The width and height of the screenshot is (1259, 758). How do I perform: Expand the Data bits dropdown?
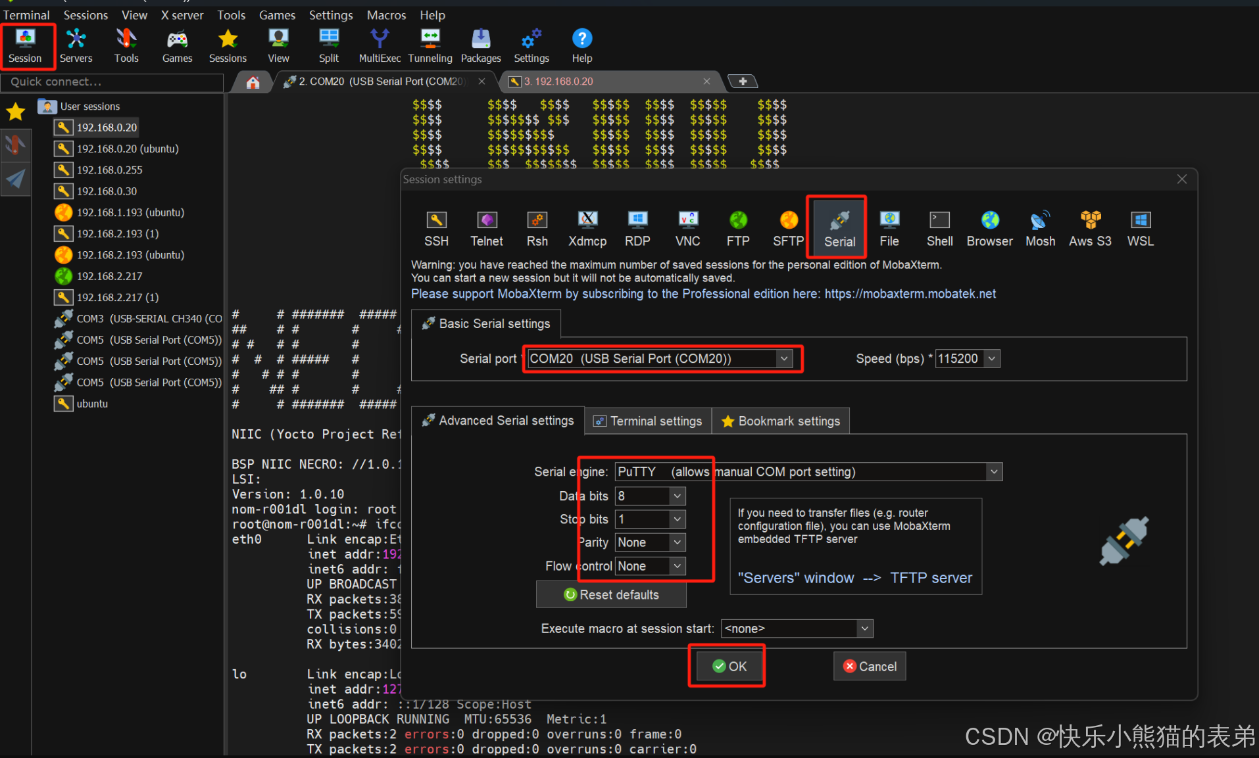click(x=678, y=496)
